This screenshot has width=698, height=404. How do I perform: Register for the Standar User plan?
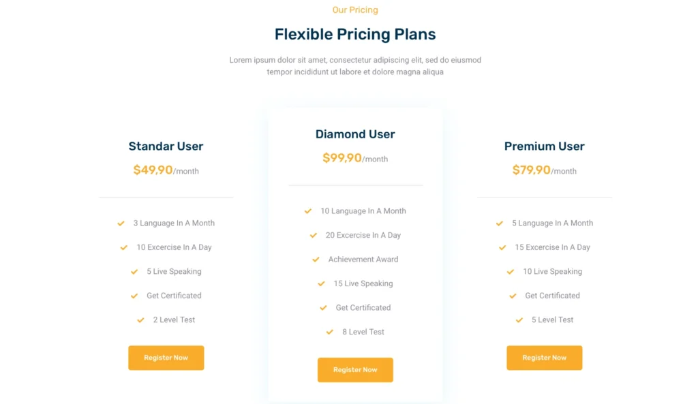[x=166, y=358]
